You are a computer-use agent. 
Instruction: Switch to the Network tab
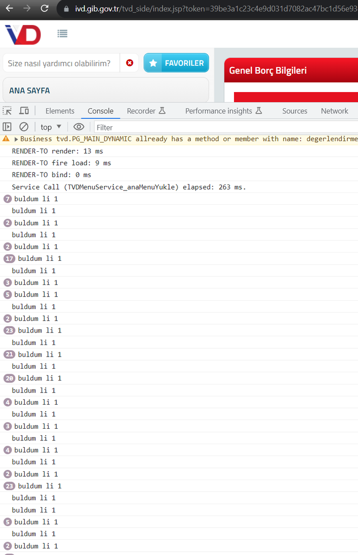(x=334, y=111)
